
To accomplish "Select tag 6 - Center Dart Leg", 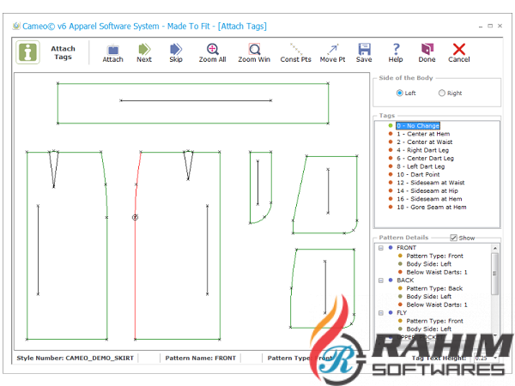I will 425,158.
